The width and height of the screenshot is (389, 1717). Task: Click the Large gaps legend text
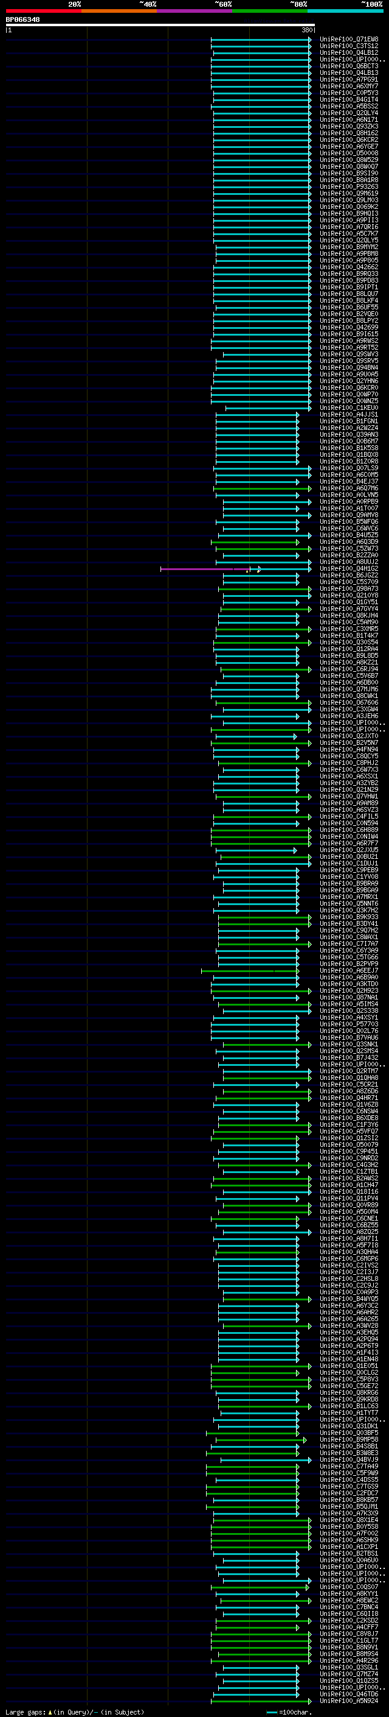[75, 1712]
